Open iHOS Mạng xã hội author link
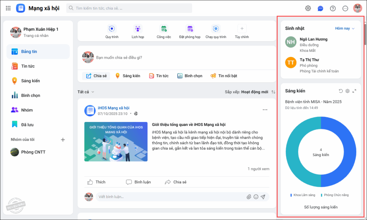Viewport: 367px width, 220px height. tap(114, 108)
